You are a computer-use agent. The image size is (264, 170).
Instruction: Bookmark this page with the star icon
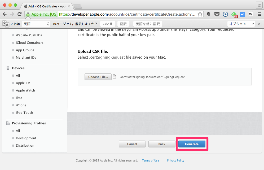(200, 14)
